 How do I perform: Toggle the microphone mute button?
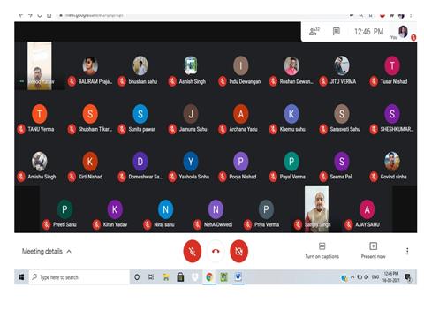193,251
